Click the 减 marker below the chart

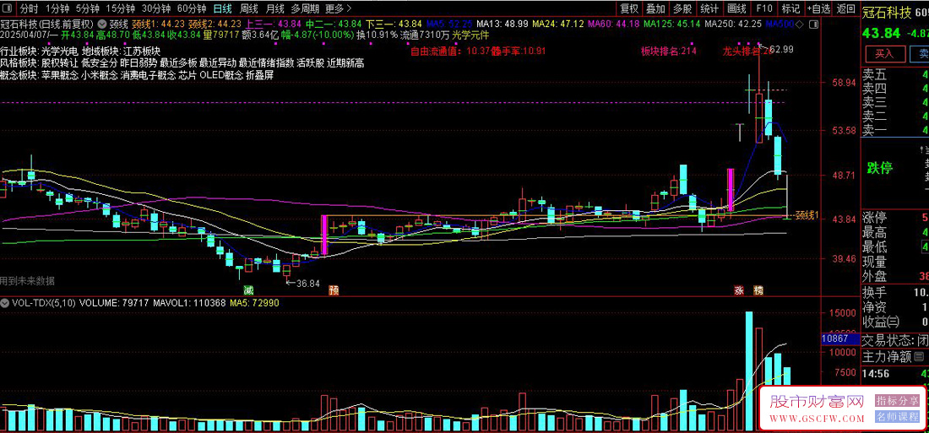[x=248, y=290]
